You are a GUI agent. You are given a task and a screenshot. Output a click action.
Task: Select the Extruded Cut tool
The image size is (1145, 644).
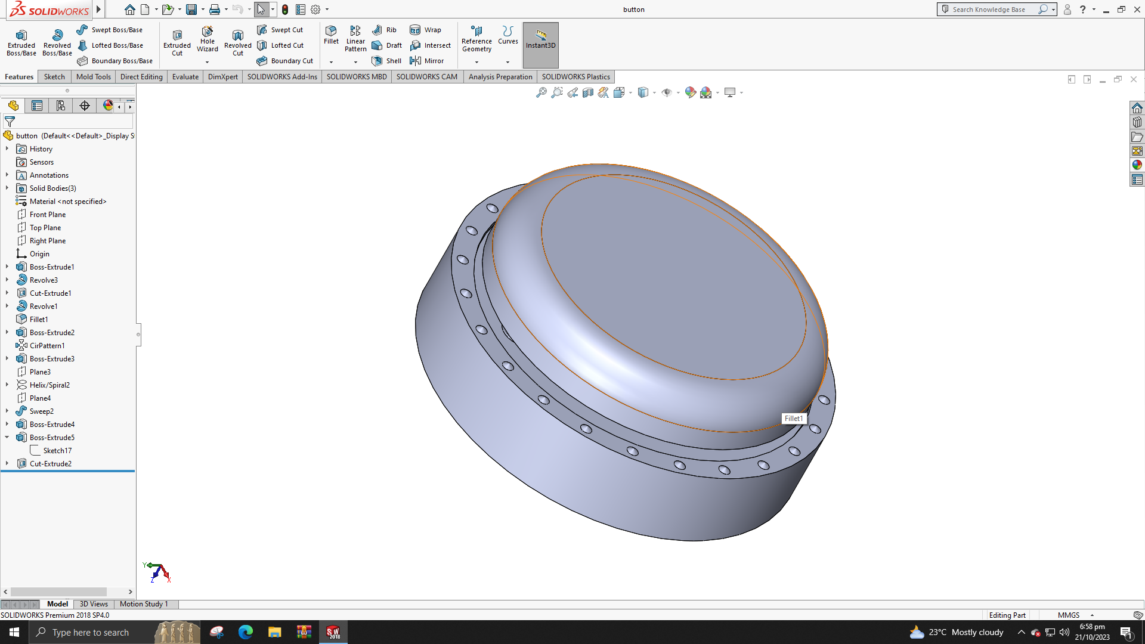[x=177, y=43]
